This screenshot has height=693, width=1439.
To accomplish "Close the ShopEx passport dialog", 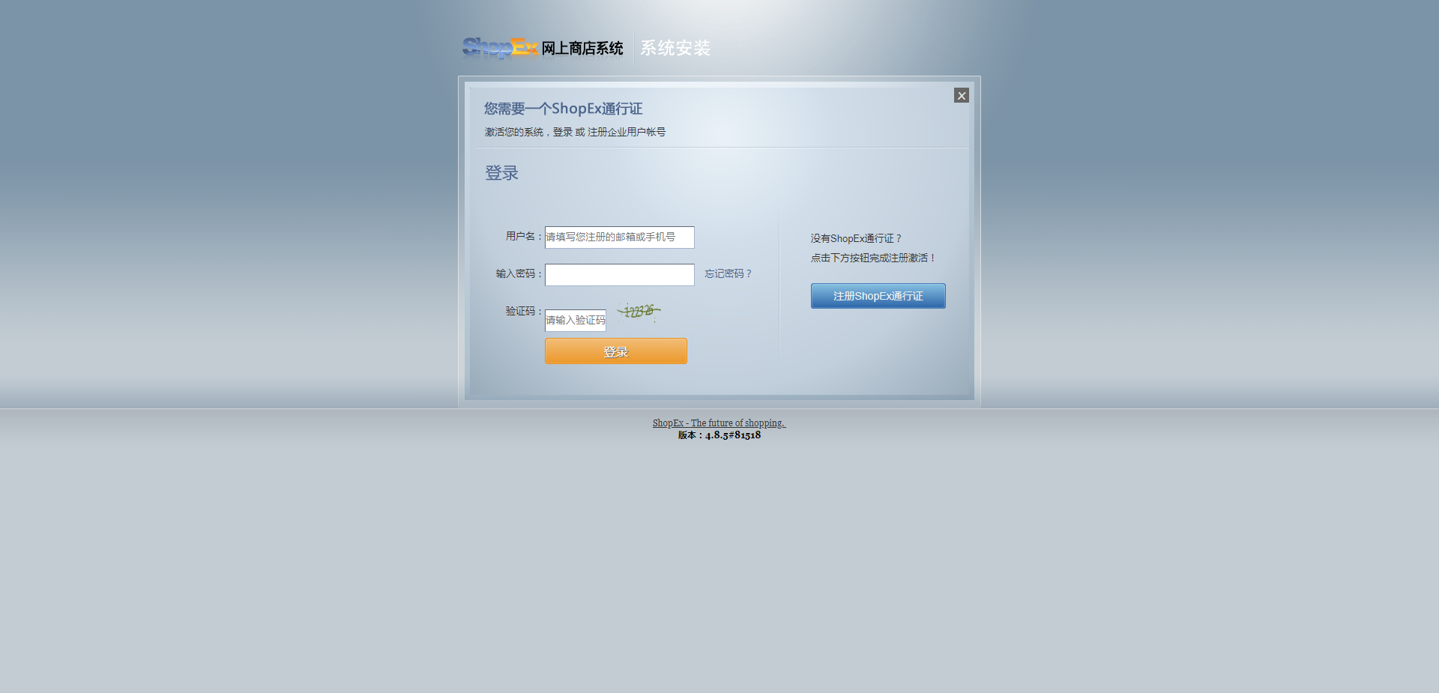I will click(962, 95).
